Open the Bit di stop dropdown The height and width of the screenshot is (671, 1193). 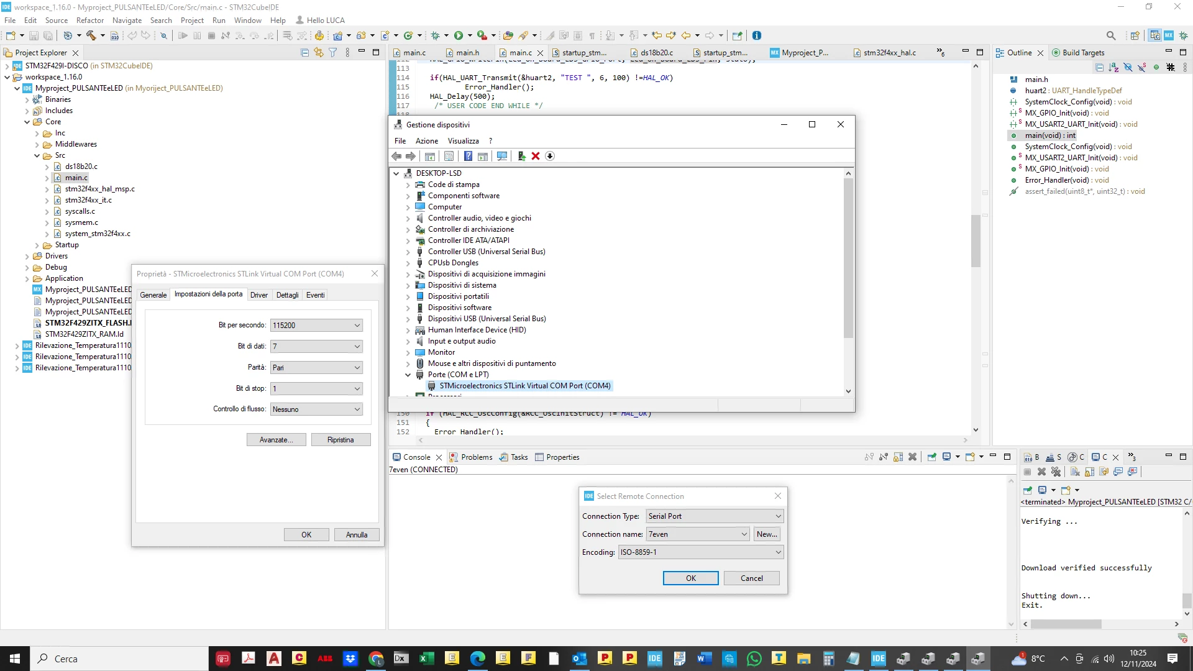click(316, 389)
